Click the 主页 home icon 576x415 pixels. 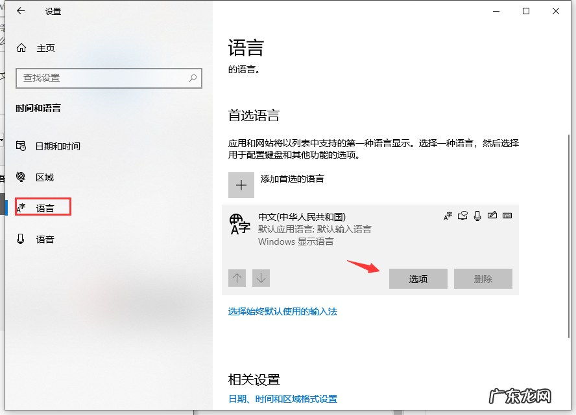22,48
